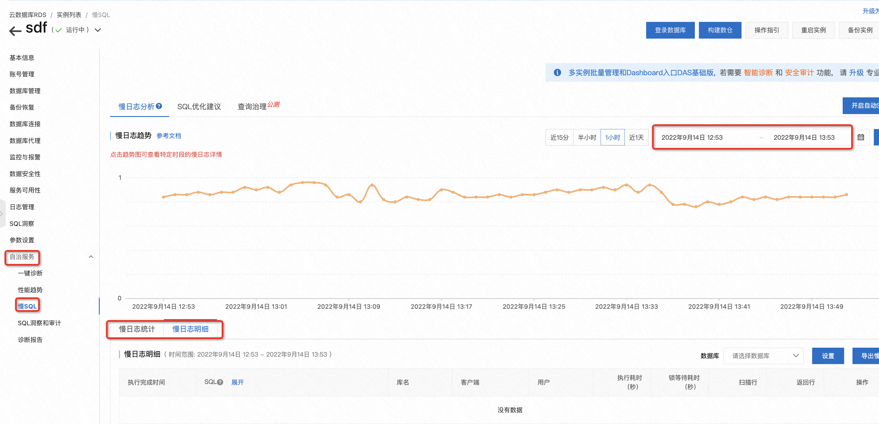Image resolution: width=879 pixels, height=424 pixels.
Task: Open the instance switcher chevron next to sdf
Action: pyautogui.click(x=98, y=30)
